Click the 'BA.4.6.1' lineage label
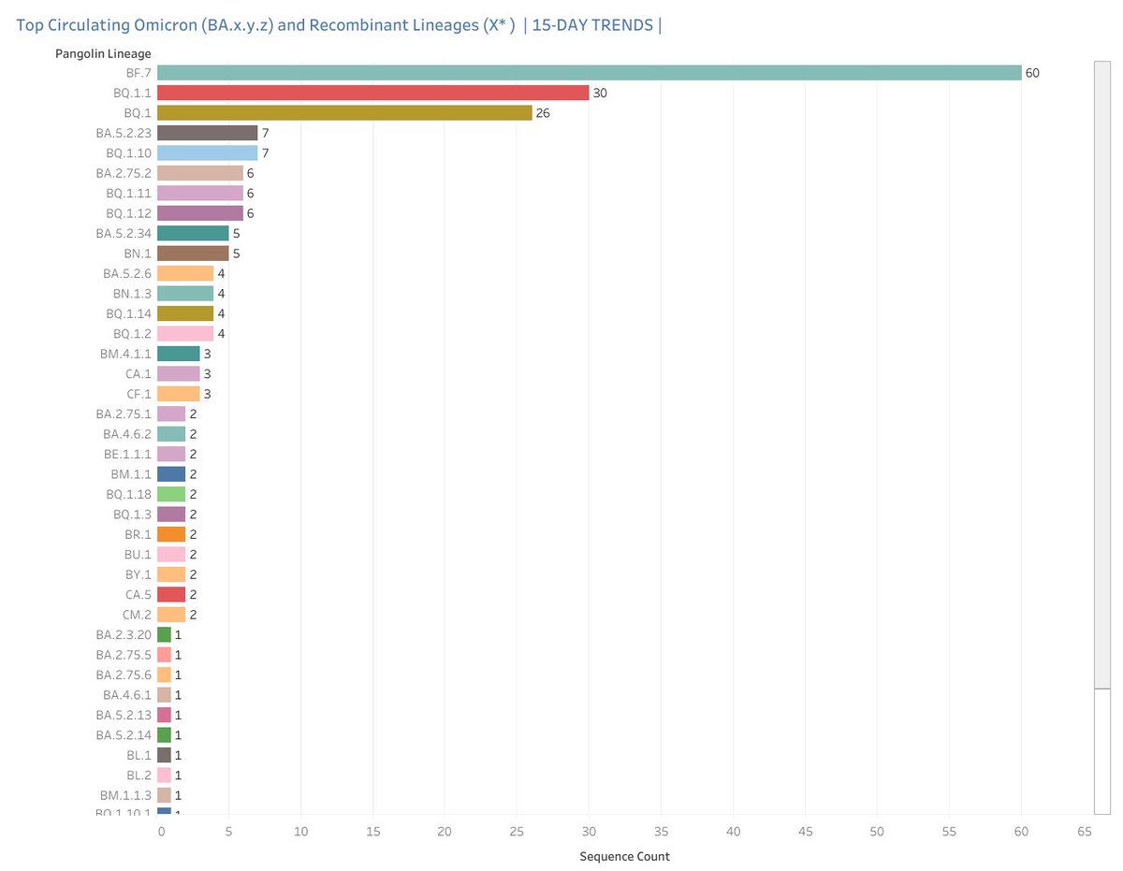This screenshot has width=1123, height=871. tap(128, 695)
